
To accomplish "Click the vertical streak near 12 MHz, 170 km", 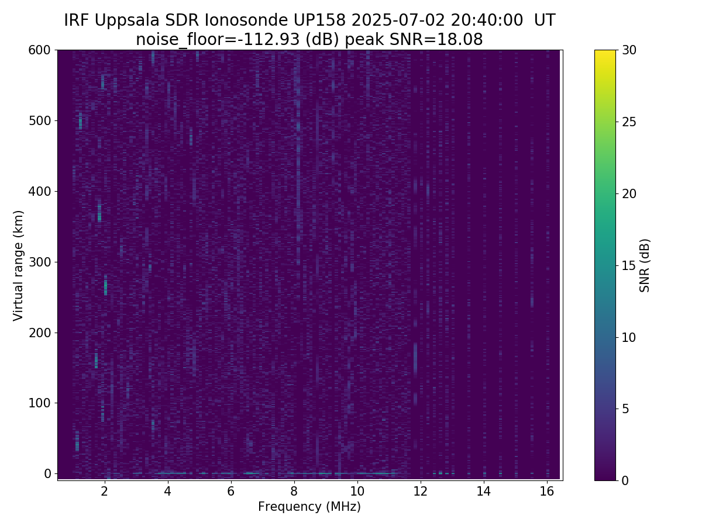I will click(415, 358).
